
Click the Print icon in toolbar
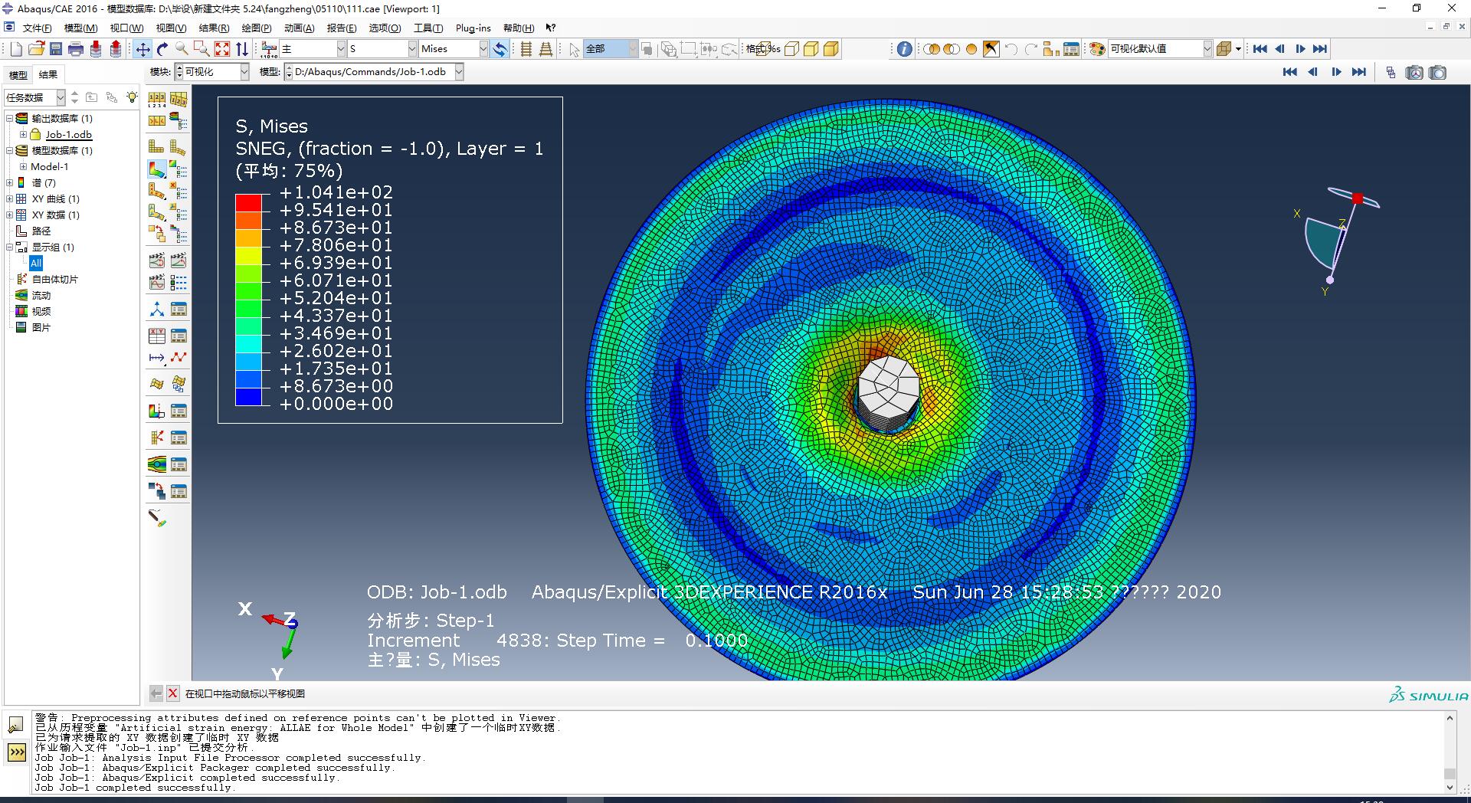[76, 49]
